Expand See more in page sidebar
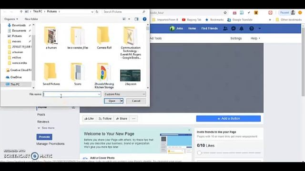Viewport: 305px width, 171px height. pyautogui.click(x=46, y=128)
